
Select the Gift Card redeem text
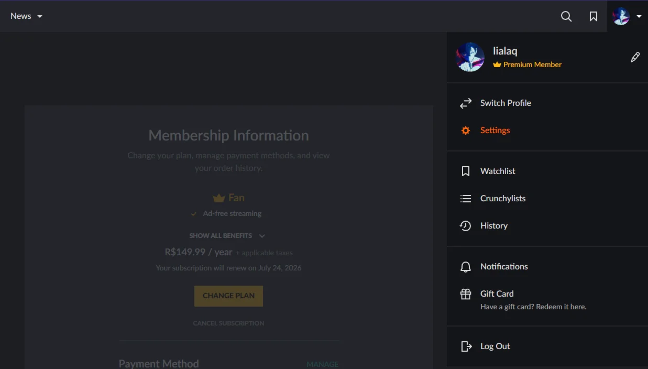[x=533, y=307]
